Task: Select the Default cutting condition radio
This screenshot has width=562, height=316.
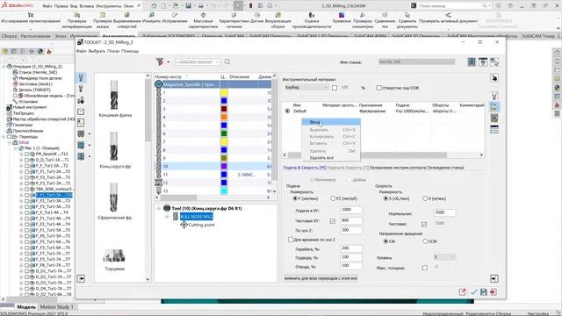Action: point(287,111)
